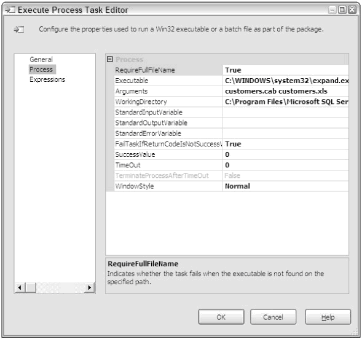This screenshot has height=339, width=362.
Task: Click the Arguments value field
Action: pos(286,91)
